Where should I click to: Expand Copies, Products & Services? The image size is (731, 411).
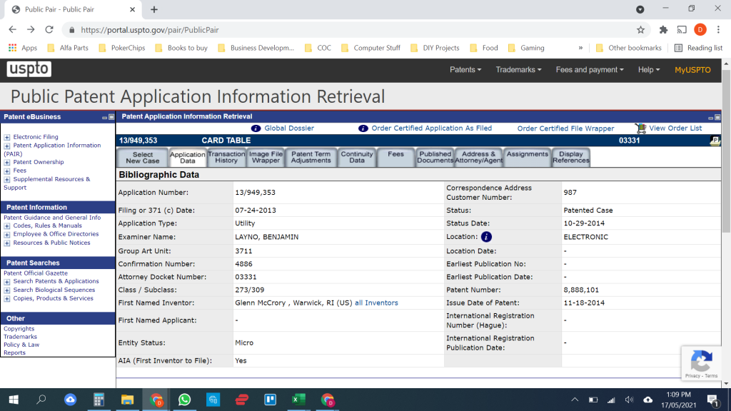7,299
